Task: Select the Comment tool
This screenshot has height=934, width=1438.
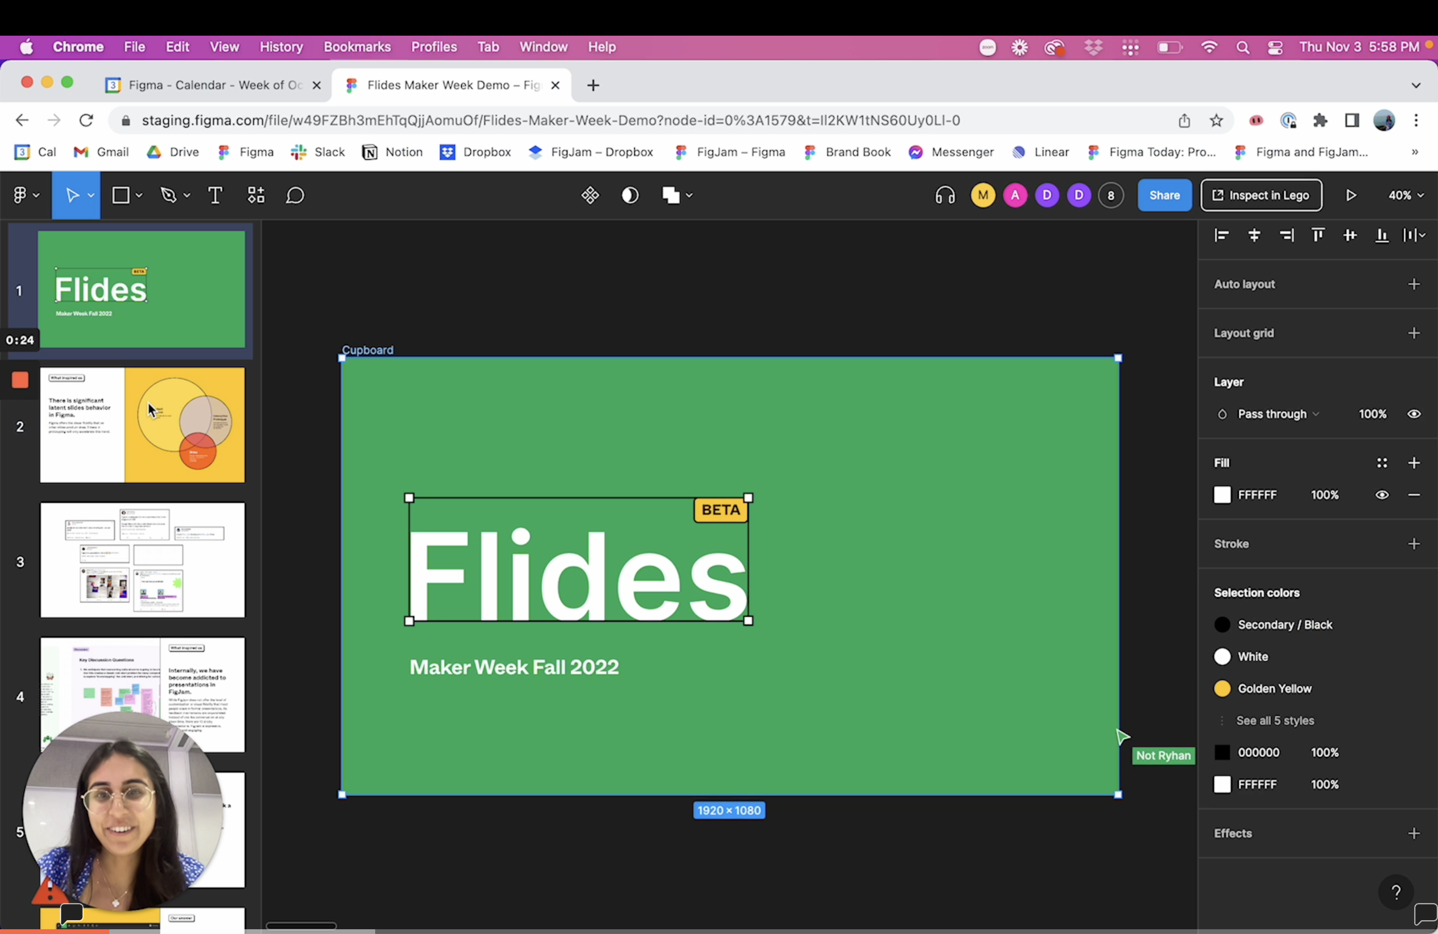Action: pyautogui.click(x=295, y=195)
